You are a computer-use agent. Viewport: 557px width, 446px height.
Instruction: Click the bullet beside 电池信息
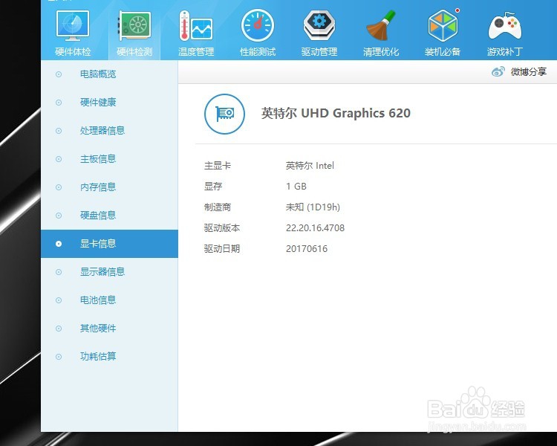[x=59, y=300]
